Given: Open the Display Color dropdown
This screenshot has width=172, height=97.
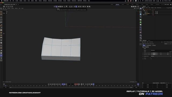Looking at the screenshot, I should tap(161, 56).
